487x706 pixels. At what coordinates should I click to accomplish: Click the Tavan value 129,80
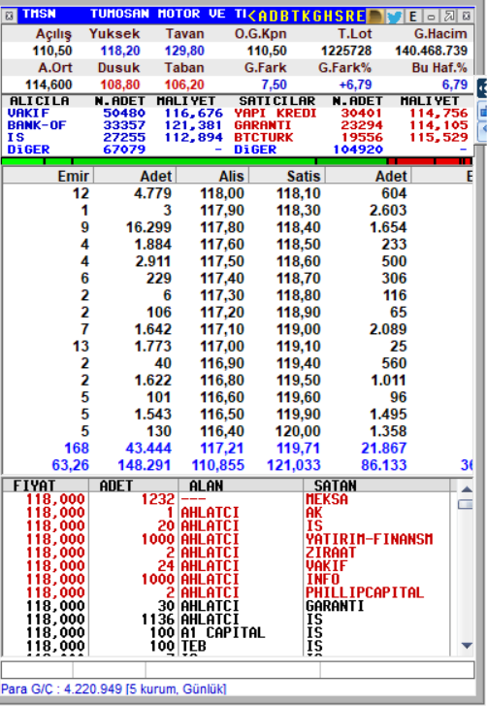point(184,50)
